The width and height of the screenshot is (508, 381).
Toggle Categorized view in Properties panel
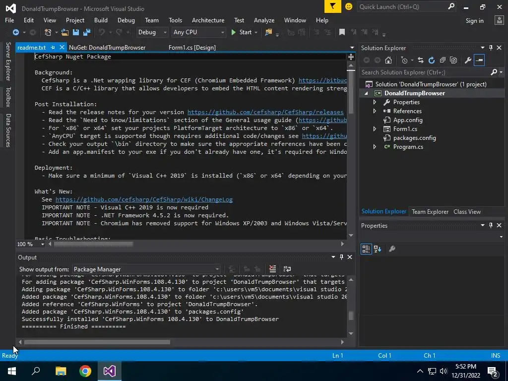tap(366, 249)
